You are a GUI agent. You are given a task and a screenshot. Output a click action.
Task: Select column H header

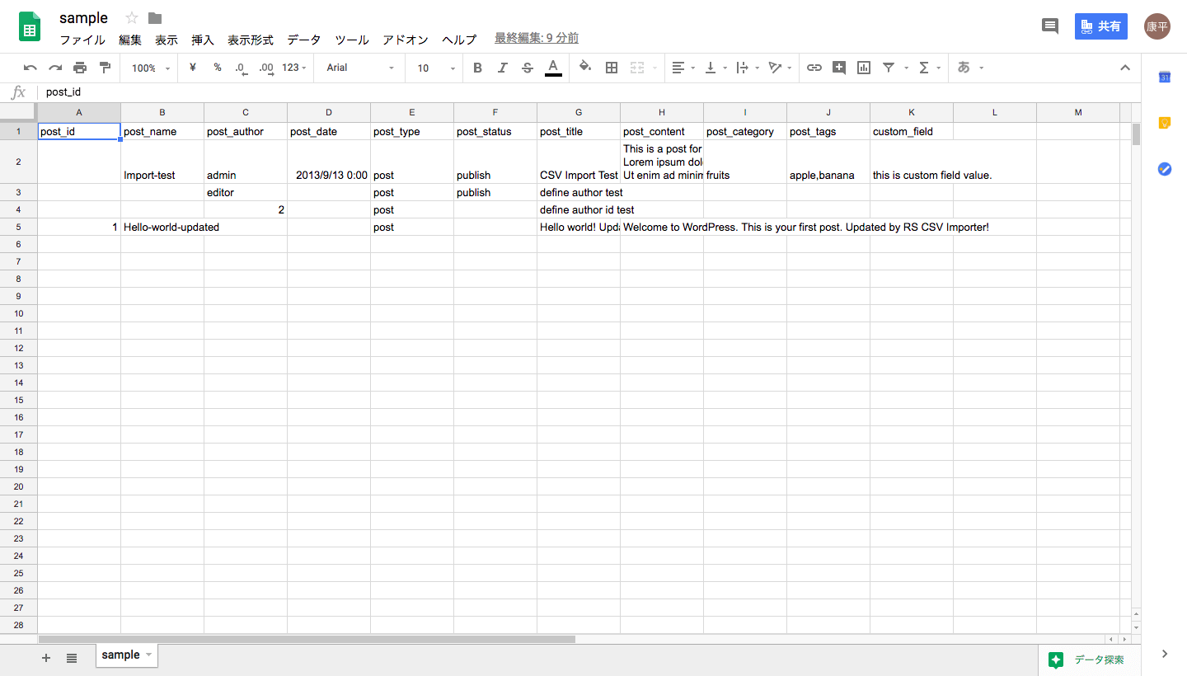(662, 112)
